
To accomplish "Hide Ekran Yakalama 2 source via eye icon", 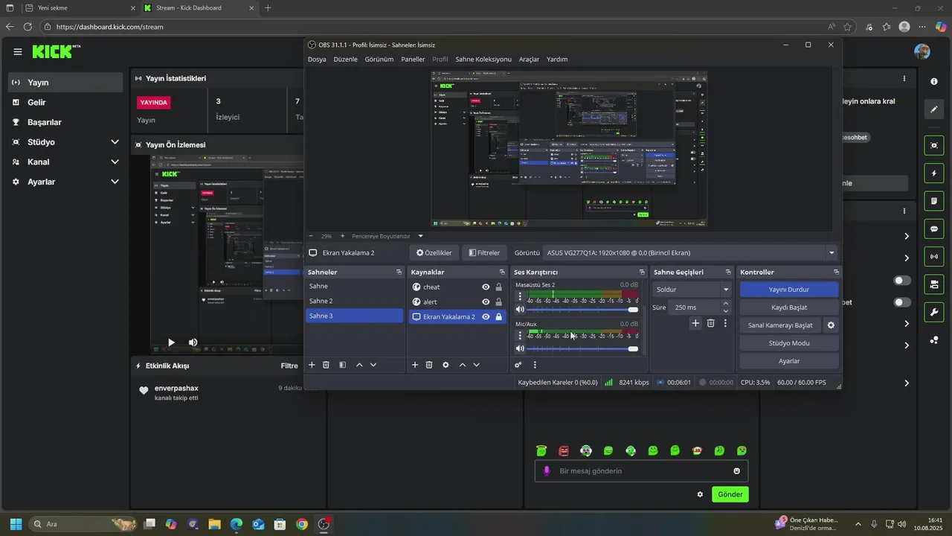I will (x=486, y=316).
